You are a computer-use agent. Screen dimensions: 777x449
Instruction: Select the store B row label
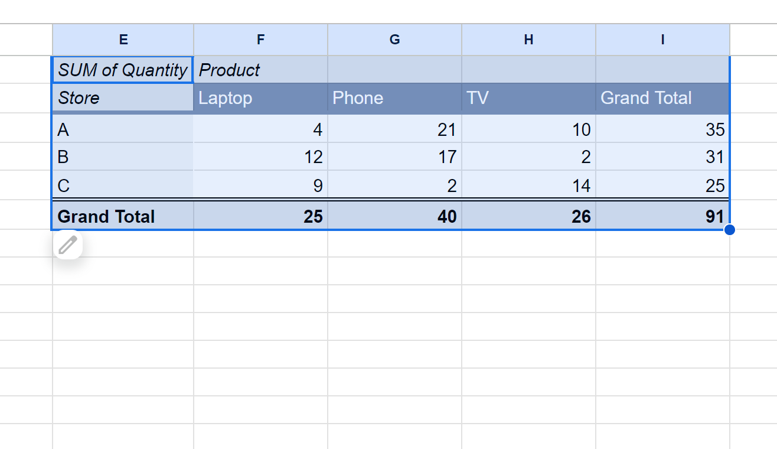[123, 157]
